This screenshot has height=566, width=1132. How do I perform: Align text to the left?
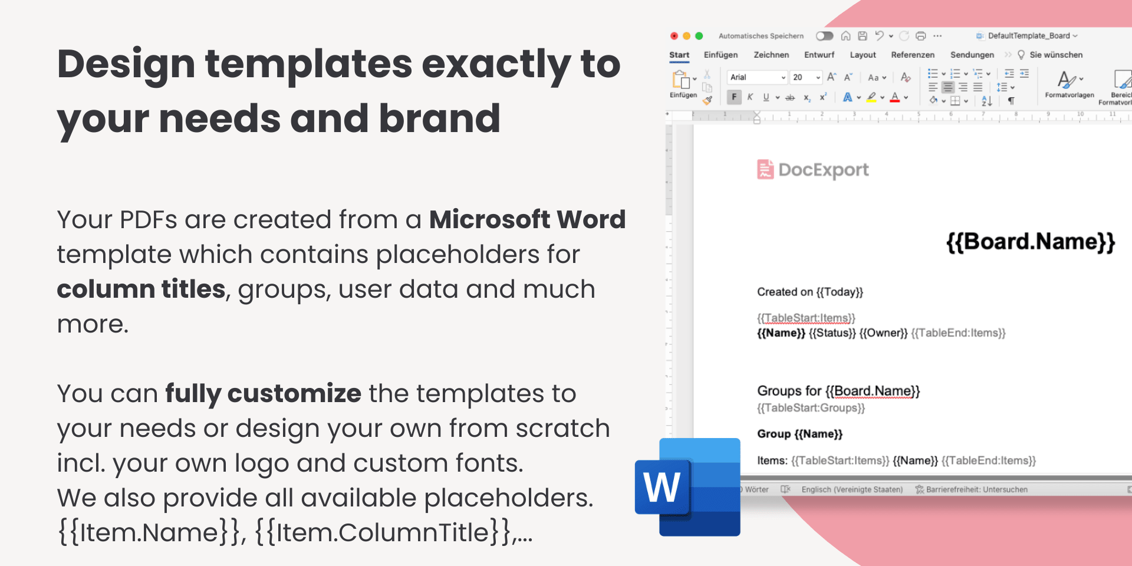(933, 87)
